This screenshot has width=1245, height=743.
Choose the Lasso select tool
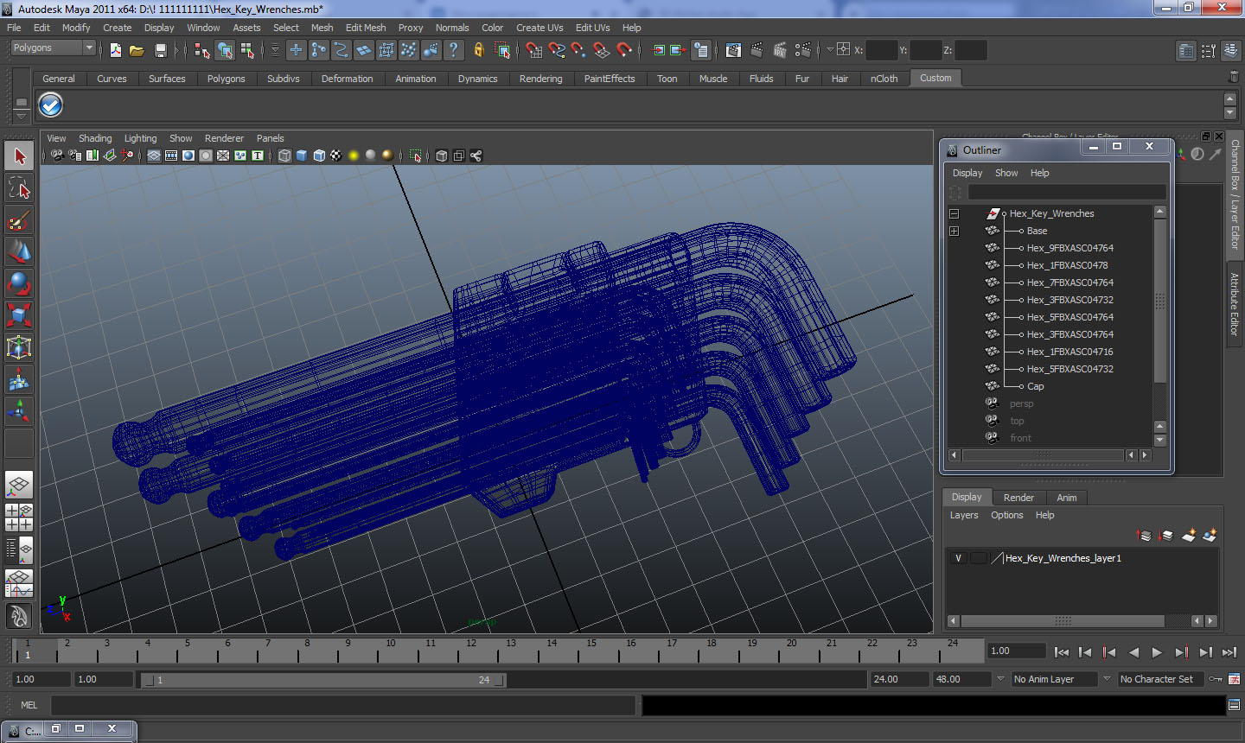pos(19,188)
